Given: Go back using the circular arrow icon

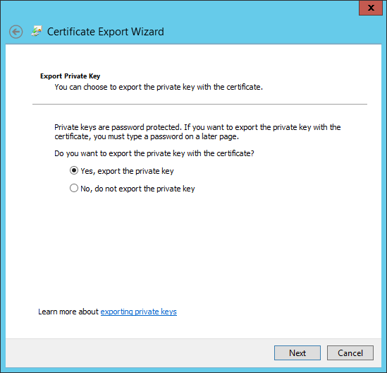Looking at the screenshot, I should click(16, 32).
